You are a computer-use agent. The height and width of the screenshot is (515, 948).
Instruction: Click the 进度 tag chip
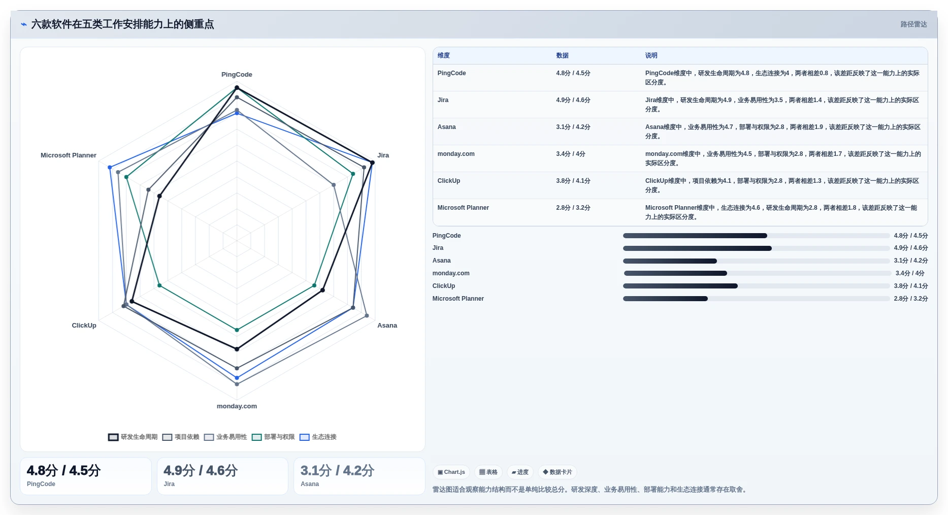520,472
